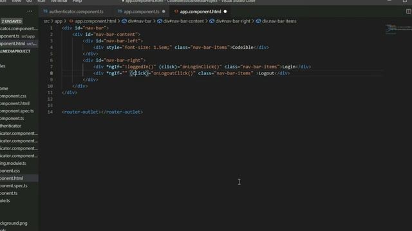Click the unsaved dot on app.component.html tab
Screen dimensions: 412x231
click(x=225, y=12)
